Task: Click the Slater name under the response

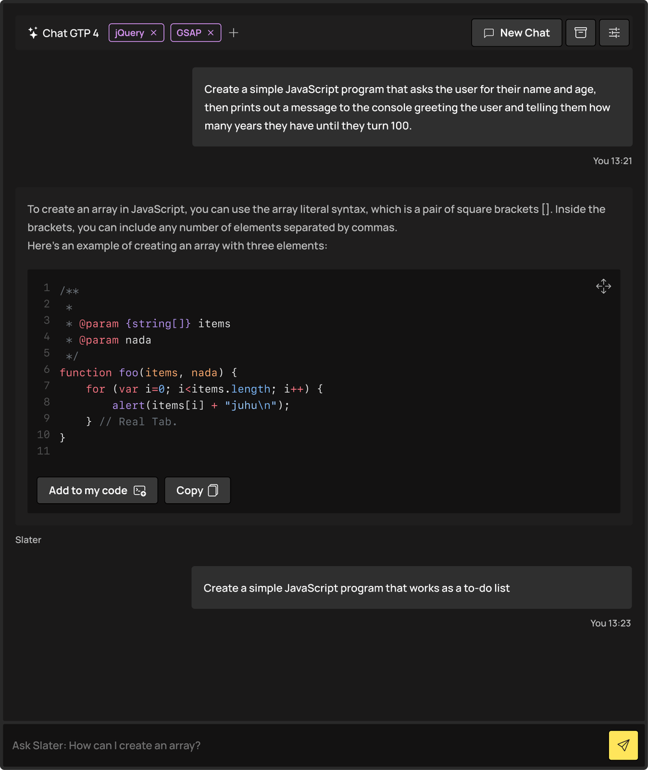Action: (28, 540)
